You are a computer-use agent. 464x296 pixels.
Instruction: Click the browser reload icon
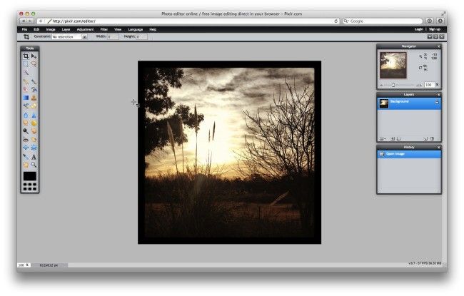click(336, 21)
